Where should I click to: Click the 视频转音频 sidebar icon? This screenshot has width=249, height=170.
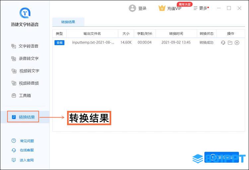coord(14,83)
